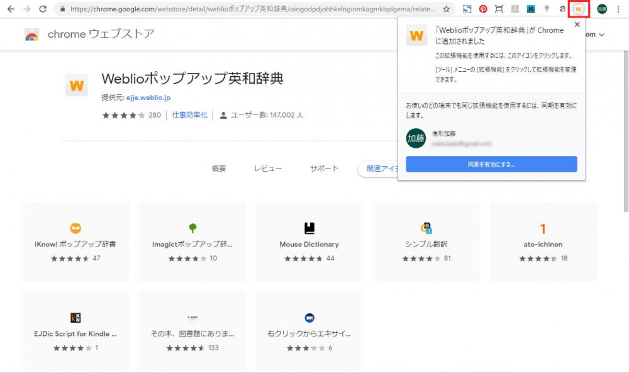The height and width of the screenshot is (373, 629).
Task: Open iKnow! ポップアップ辞書 extension card
Action: pos(75,241)
